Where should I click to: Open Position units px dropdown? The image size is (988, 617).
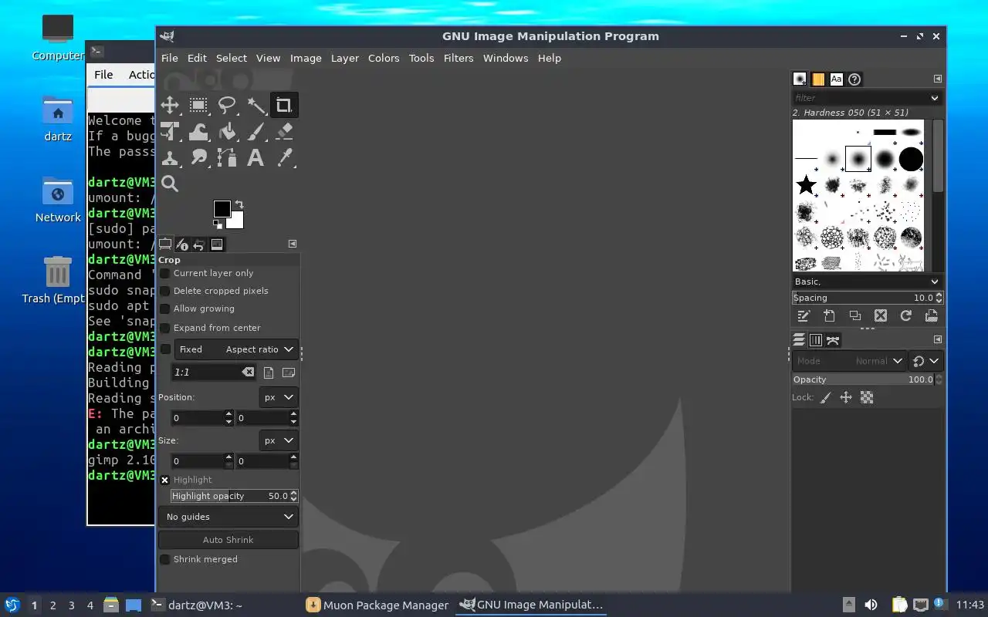point(279,397)
